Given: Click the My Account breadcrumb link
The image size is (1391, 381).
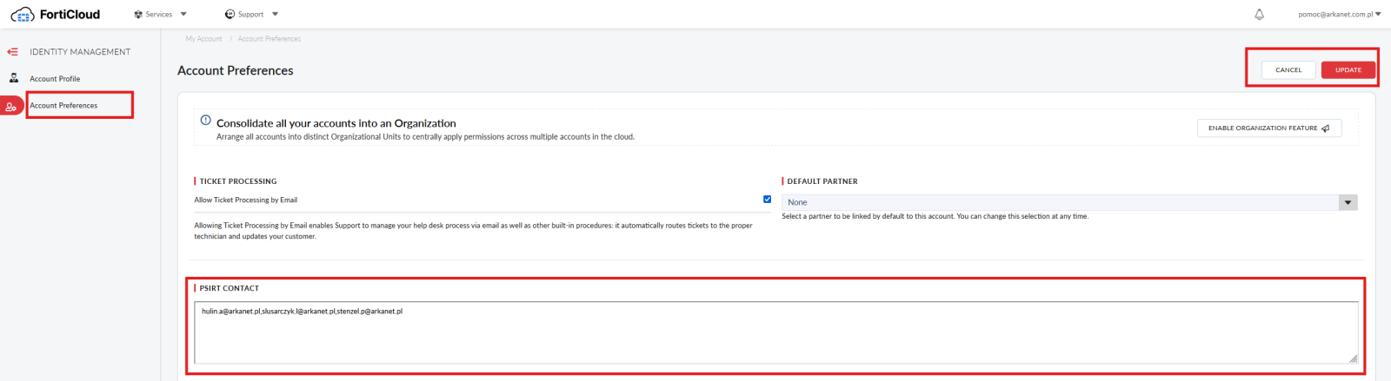Looking at the screenshot, I should pos(203,39).
